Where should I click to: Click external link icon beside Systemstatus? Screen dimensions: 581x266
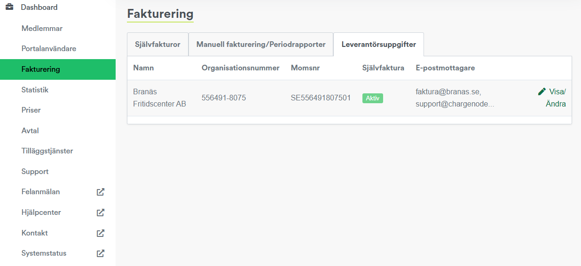pyautogui.click(x=100, y=253)
